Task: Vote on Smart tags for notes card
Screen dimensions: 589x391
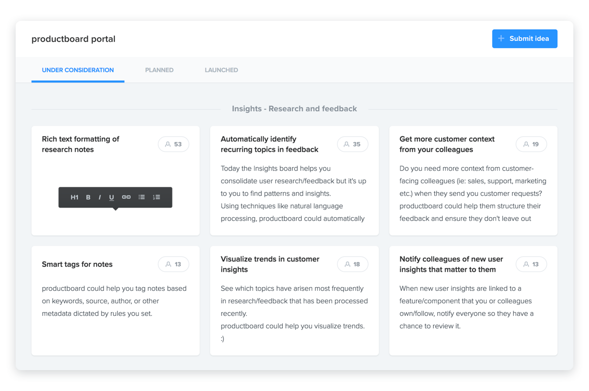Action: [174, 264]
